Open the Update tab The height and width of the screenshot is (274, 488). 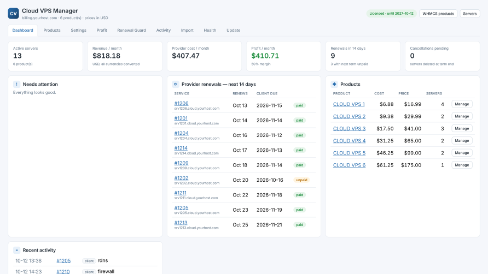click(234, 31)
